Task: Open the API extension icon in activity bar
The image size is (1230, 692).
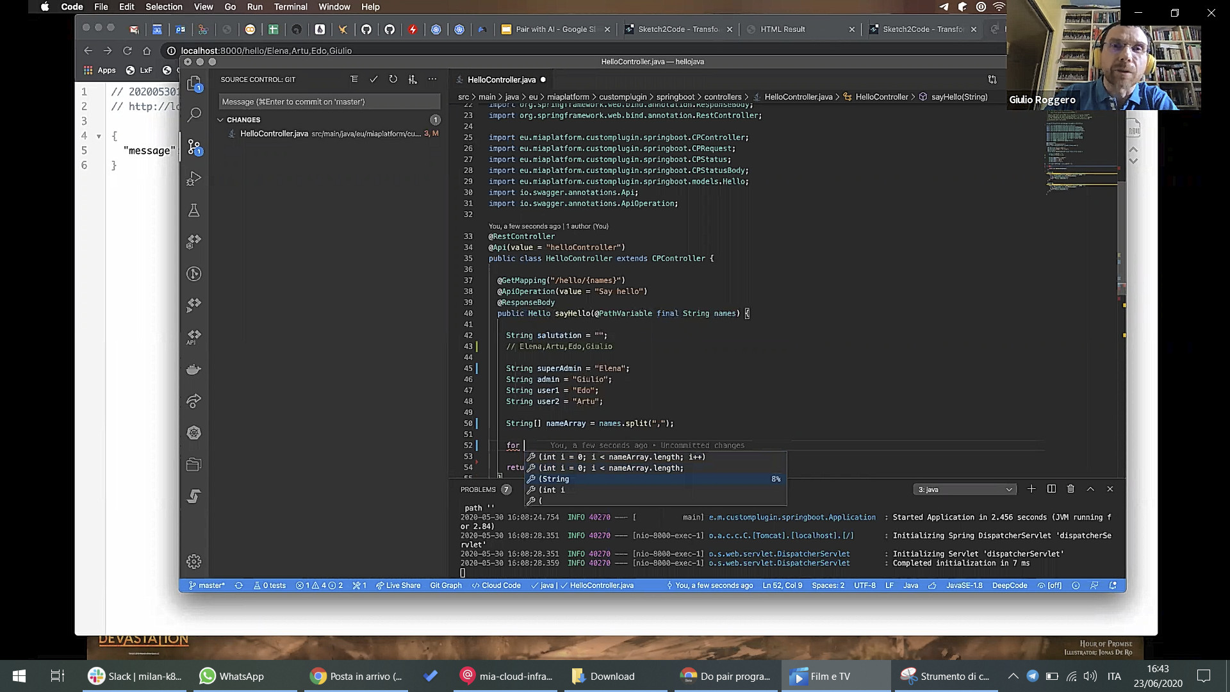Action: (193, 337)
